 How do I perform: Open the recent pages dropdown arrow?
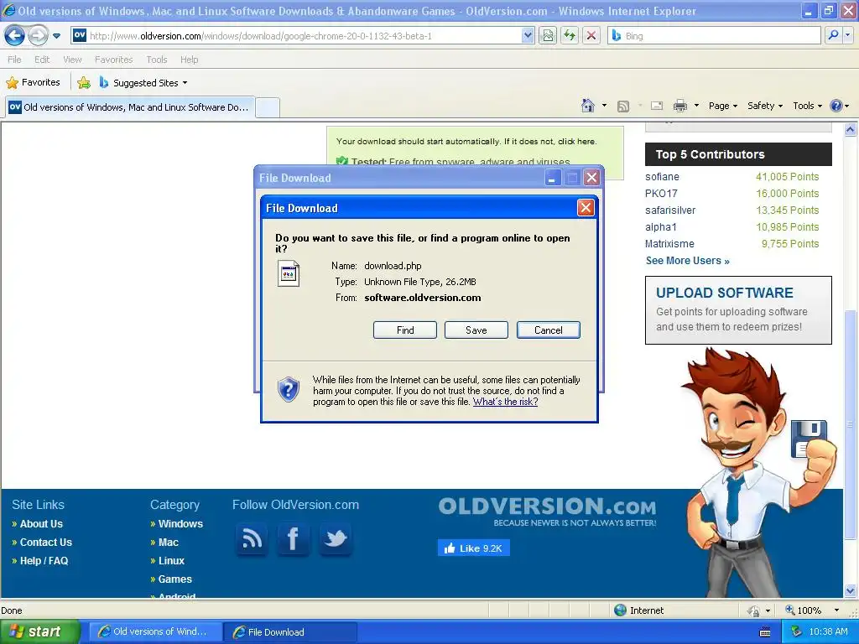[x=56, y=36]
